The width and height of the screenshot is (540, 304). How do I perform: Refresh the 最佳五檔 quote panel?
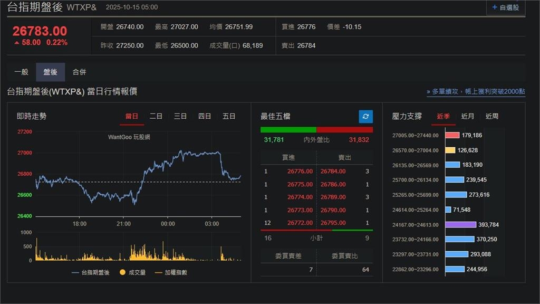tap(364, 117)
